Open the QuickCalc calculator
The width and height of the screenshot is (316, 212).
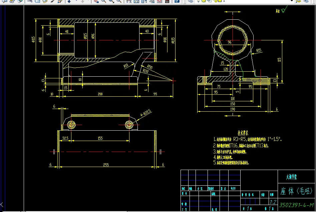[167, 1]
